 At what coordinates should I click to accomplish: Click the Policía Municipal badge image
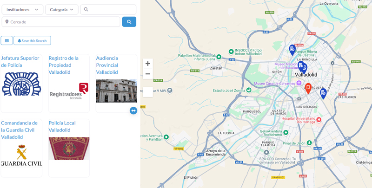(x=69, y=149)
